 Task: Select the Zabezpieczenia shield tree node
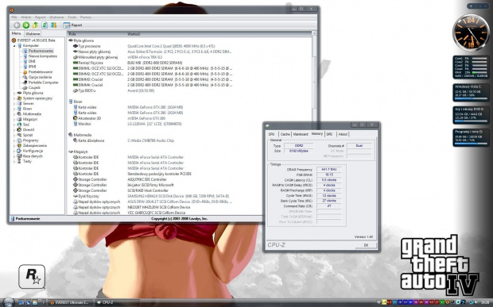[34, 145]
